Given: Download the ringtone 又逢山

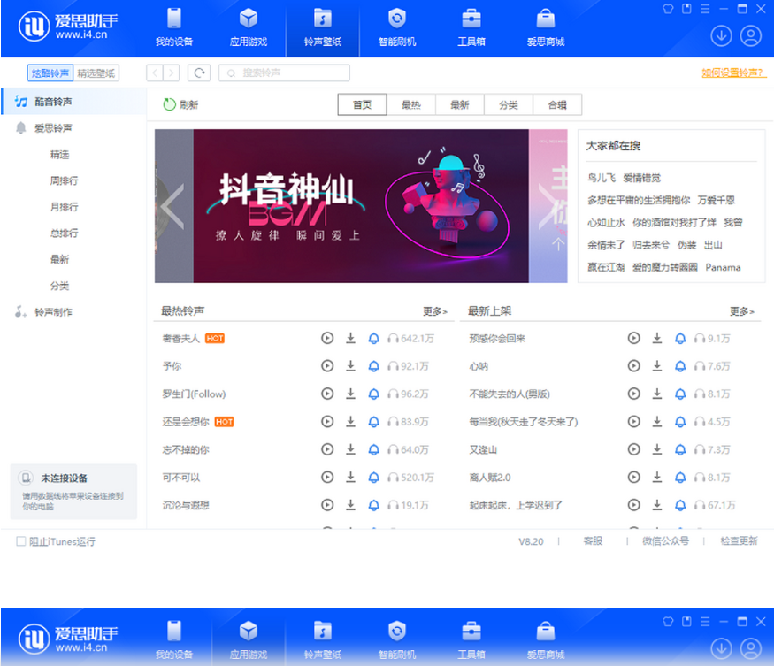Looking at the screenshot, I should tap(657, 449).
